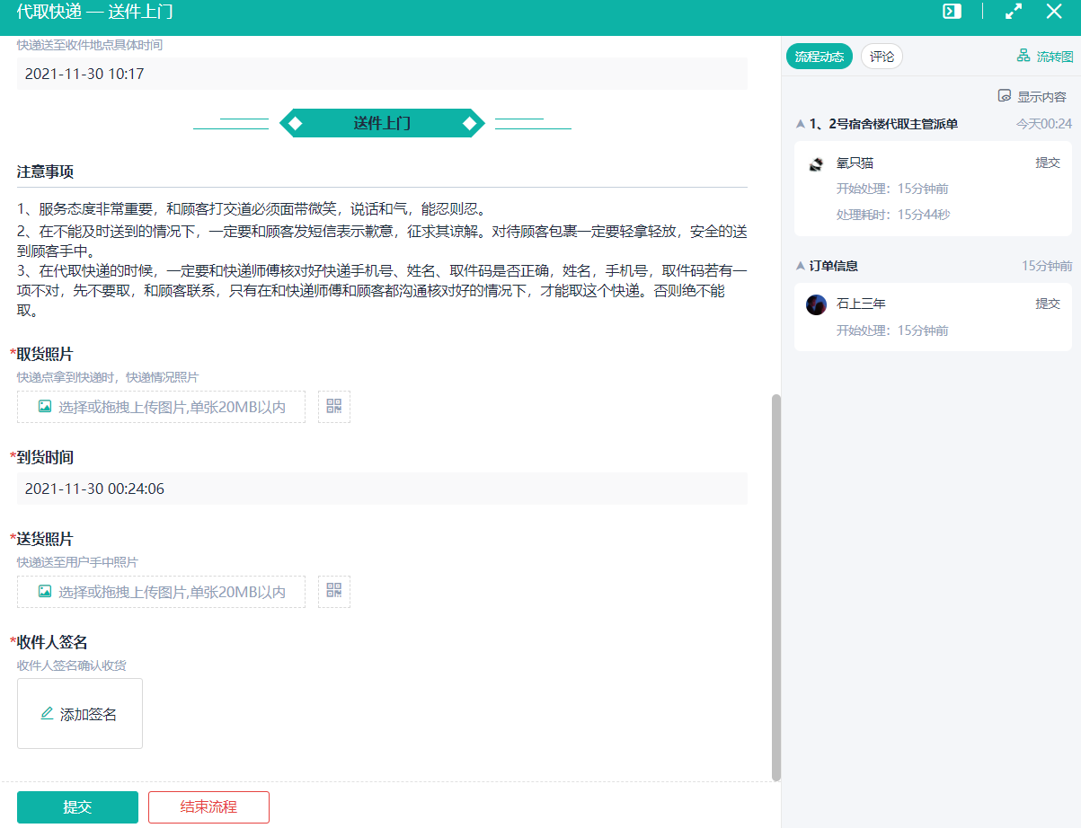Click the collapse side panel icon in header
This screenshot has width=1081, height=828.
952,12
